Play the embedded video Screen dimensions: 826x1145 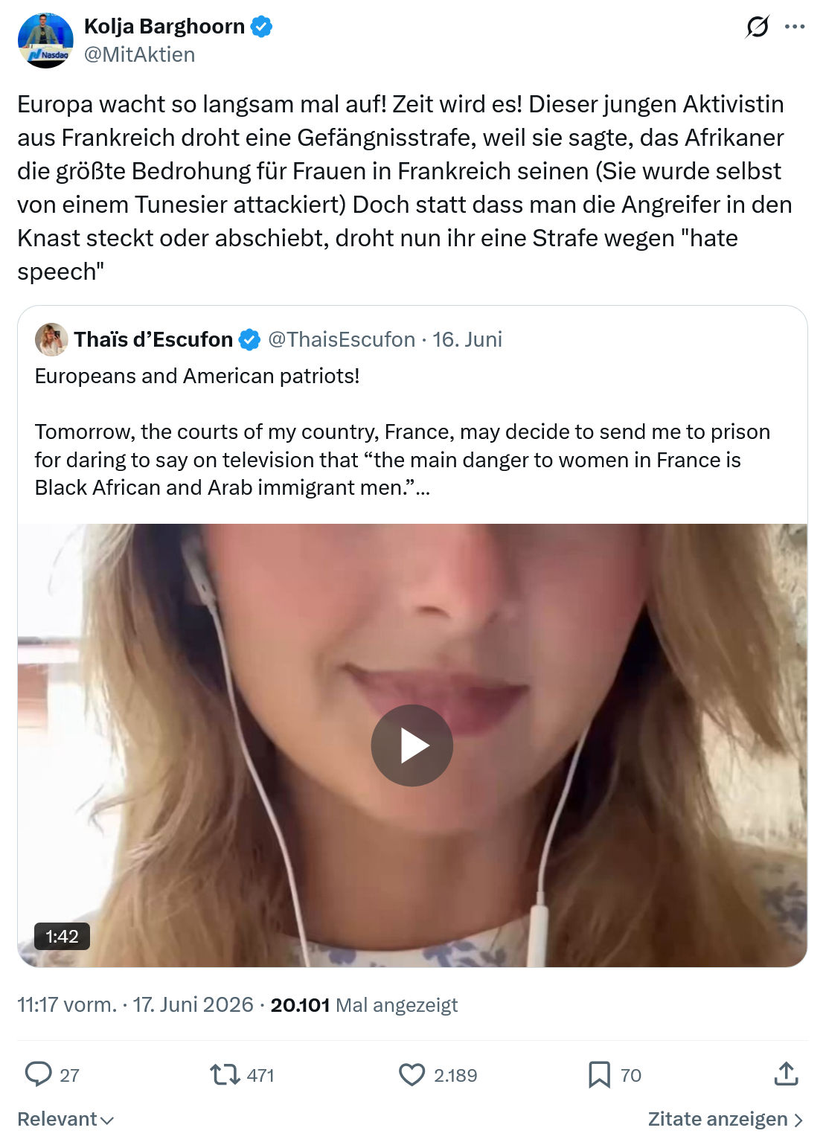point(412,745)
